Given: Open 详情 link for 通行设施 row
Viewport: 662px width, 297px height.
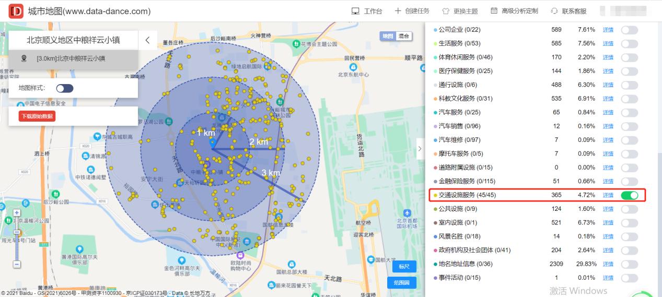Looking at the screenshot, I should [x=608, y=85].
